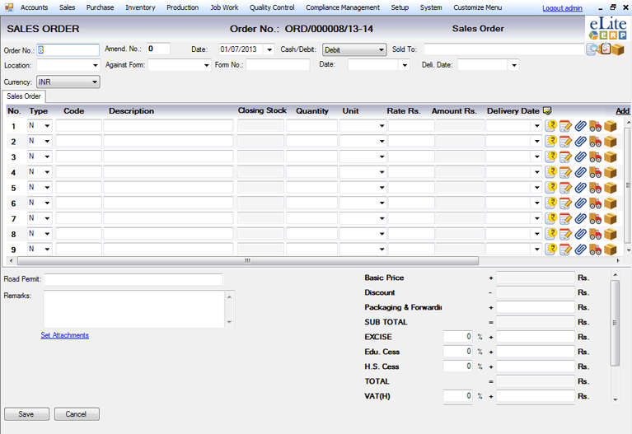This screenshot has width=632, height=434.
Task: Click the Save button
Action: [26, 414]
